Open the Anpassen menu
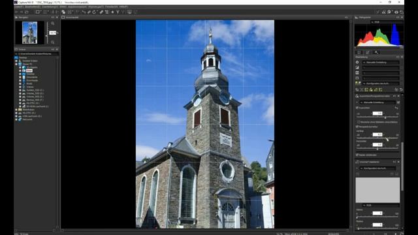 (76, 7)
